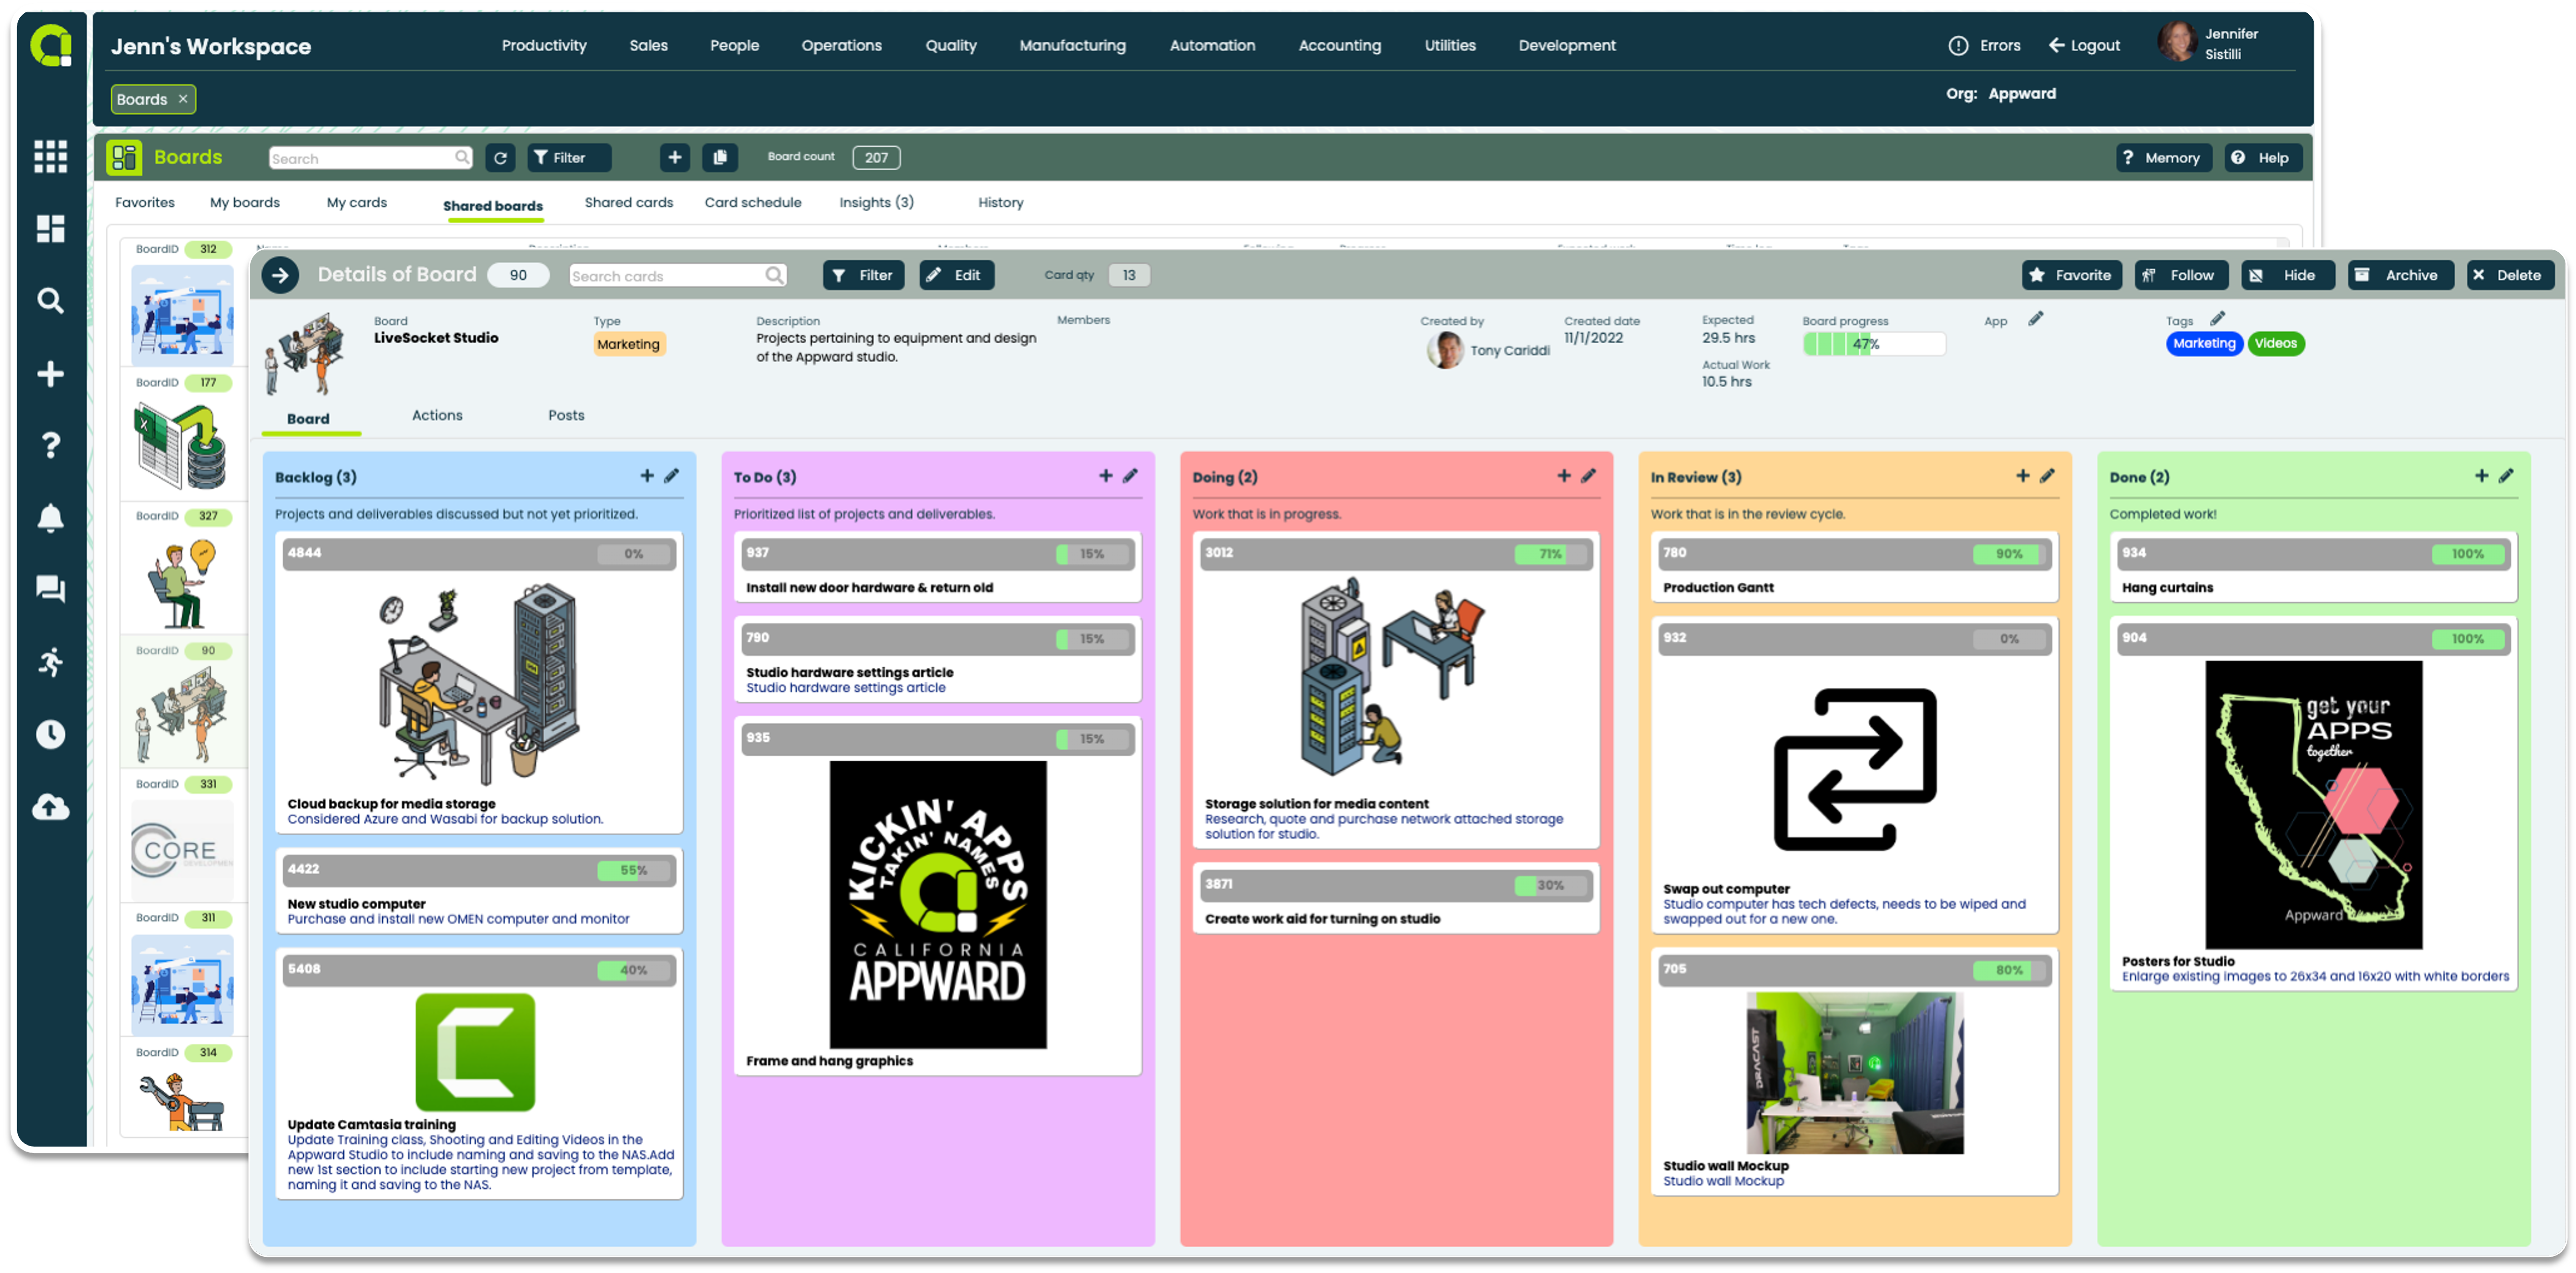The width and height of the screenshot is (2576, 1273).
Task: Click the Appward logo at top left
Action: pos(51,46)
